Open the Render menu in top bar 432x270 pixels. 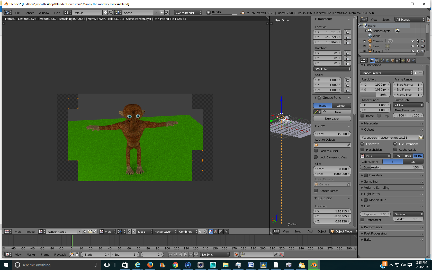pos(29,13)
